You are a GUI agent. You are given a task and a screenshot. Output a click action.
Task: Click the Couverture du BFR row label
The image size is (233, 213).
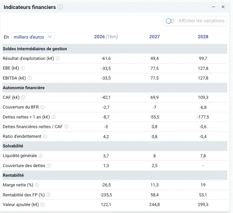point(21,107)
